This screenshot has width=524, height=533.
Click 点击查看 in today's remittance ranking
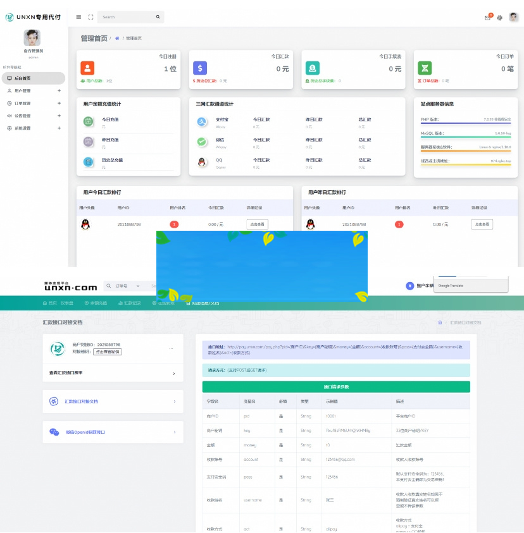point(257,224)
